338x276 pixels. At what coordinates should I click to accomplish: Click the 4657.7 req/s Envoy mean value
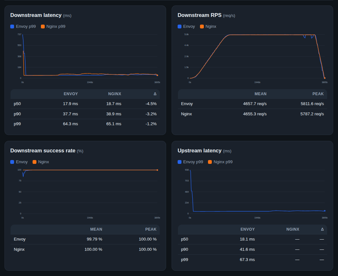pyautogui.click(x=255, y=104)
